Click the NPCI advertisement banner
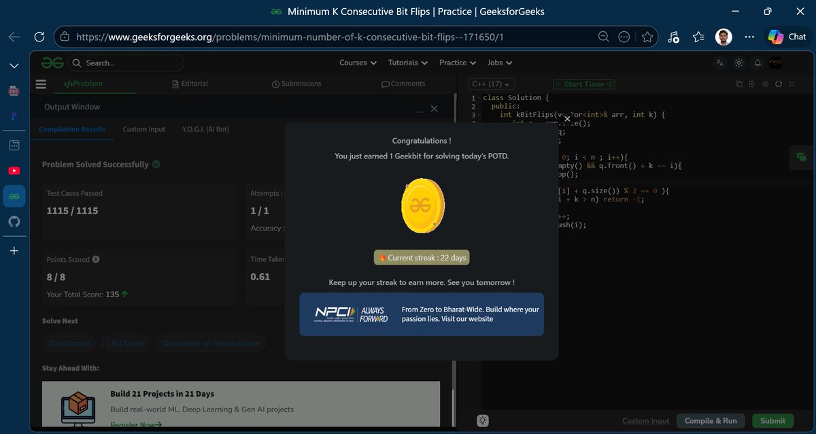The height and width of the screenshot is (434, 816). click(422, 314)
